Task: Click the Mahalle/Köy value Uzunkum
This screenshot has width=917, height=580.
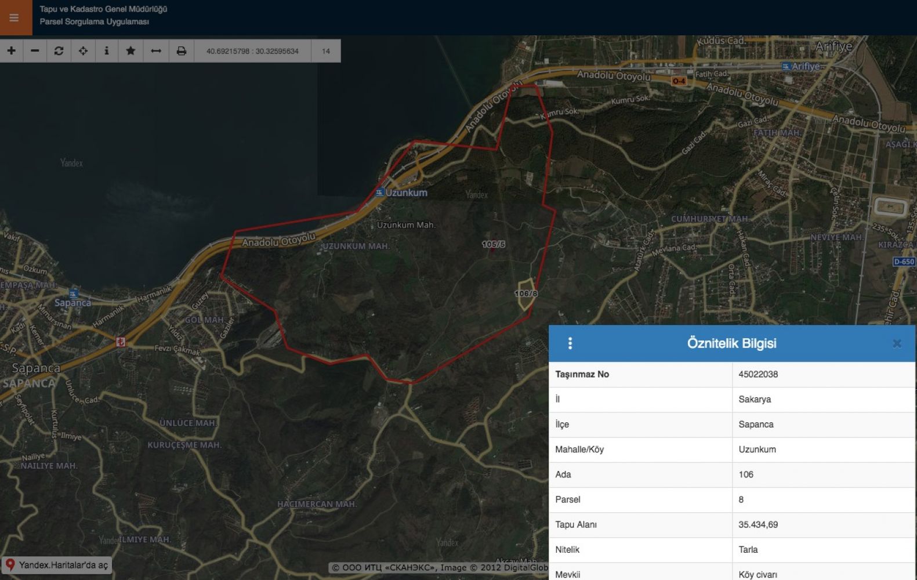Action: [757, 449]
